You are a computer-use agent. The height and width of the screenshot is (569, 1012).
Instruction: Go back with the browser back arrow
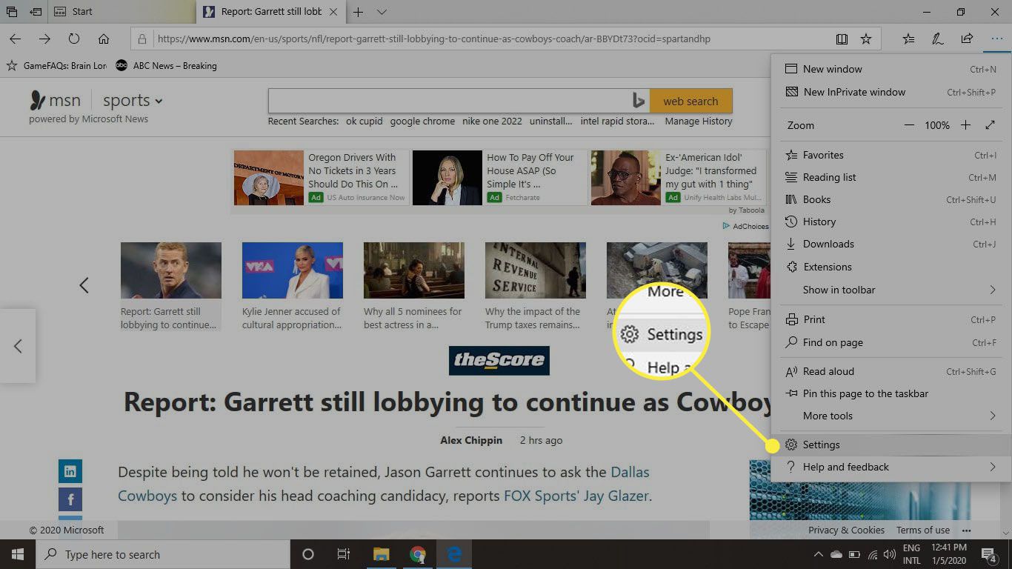point(15,39)
